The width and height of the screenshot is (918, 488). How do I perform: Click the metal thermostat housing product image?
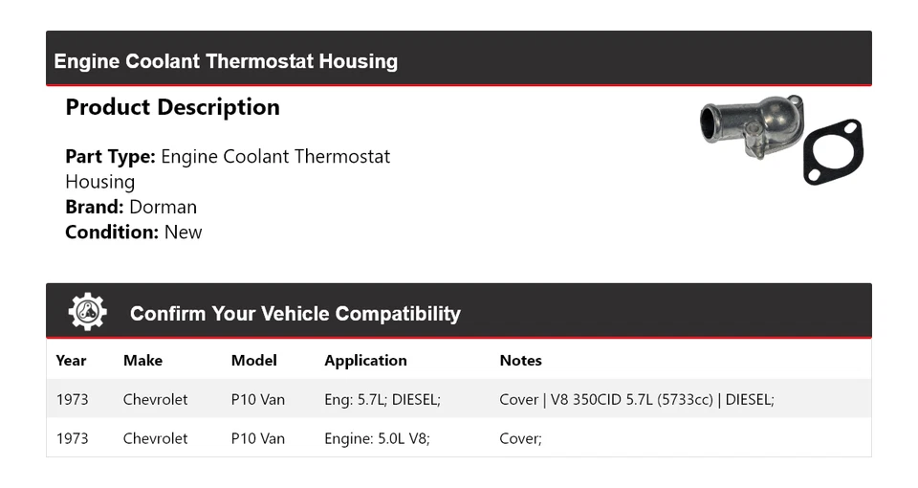point(750,128)
